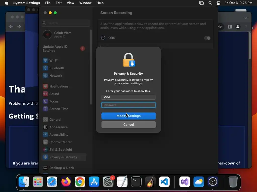Click the Password field in dialog

(x=128, y=105)
